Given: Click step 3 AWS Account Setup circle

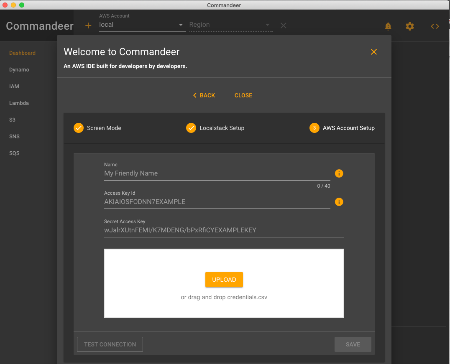Looking at the screenshot, I should 314,128.
